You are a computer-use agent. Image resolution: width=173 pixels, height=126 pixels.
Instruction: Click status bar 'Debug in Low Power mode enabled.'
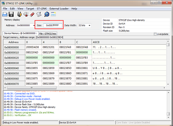21,122
